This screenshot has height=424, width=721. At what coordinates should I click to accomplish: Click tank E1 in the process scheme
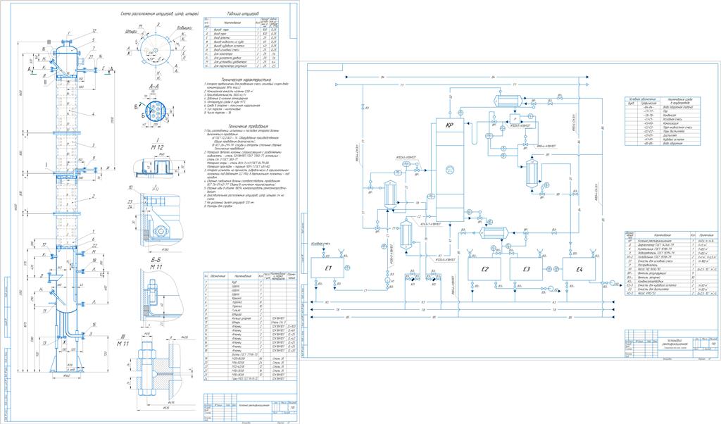[328, 268]
